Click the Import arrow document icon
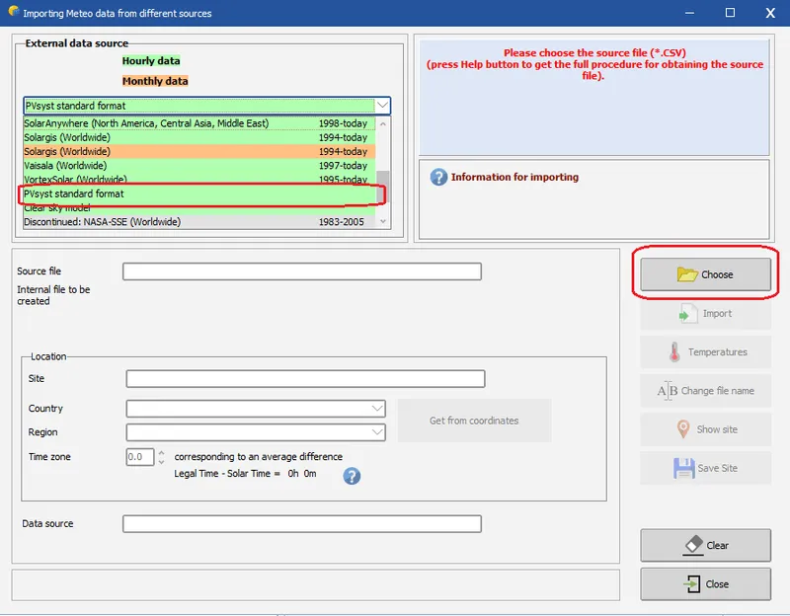The height and width of the screenshot is (616, 790). pos(687,313)
